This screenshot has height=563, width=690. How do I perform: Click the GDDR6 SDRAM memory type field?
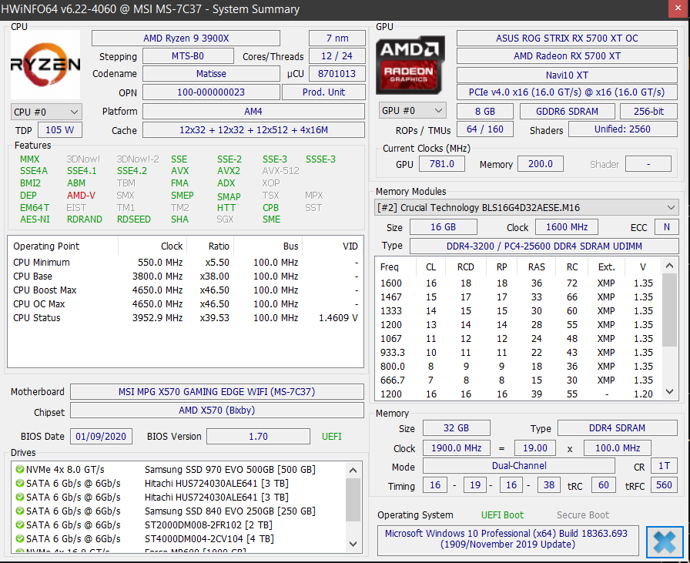tap(567, 112)
